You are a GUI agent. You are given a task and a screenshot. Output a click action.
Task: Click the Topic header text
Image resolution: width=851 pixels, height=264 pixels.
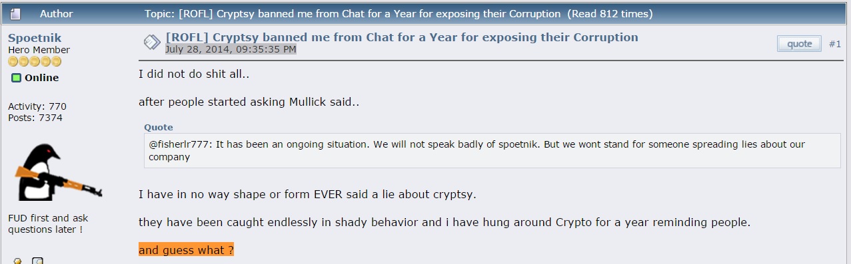click(x=399, y=13)
